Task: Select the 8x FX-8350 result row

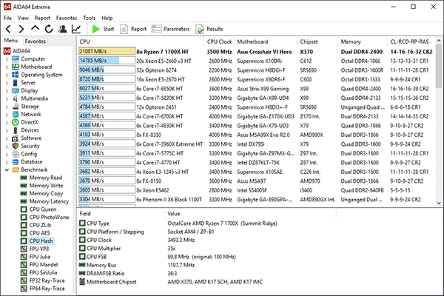Action: tap(256, 135)
